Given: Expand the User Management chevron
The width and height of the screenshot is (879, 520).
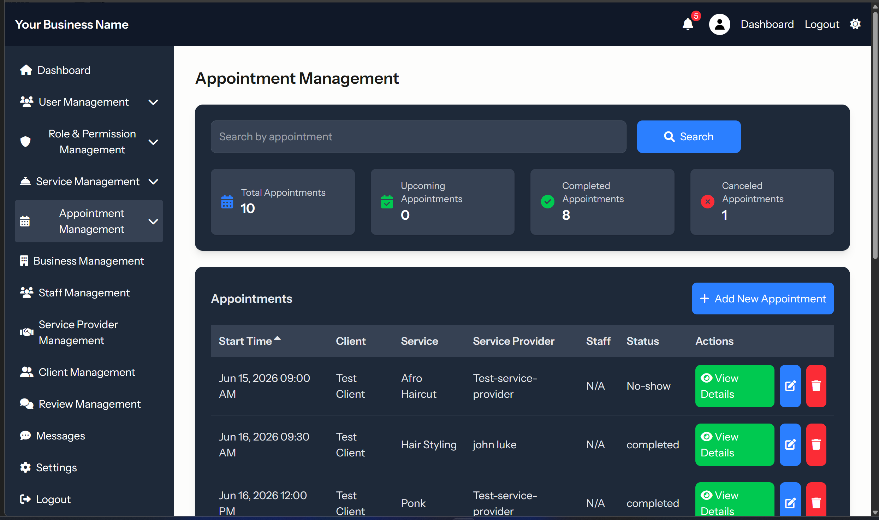Looking at the screenshot, I should [x=153, y=102].
